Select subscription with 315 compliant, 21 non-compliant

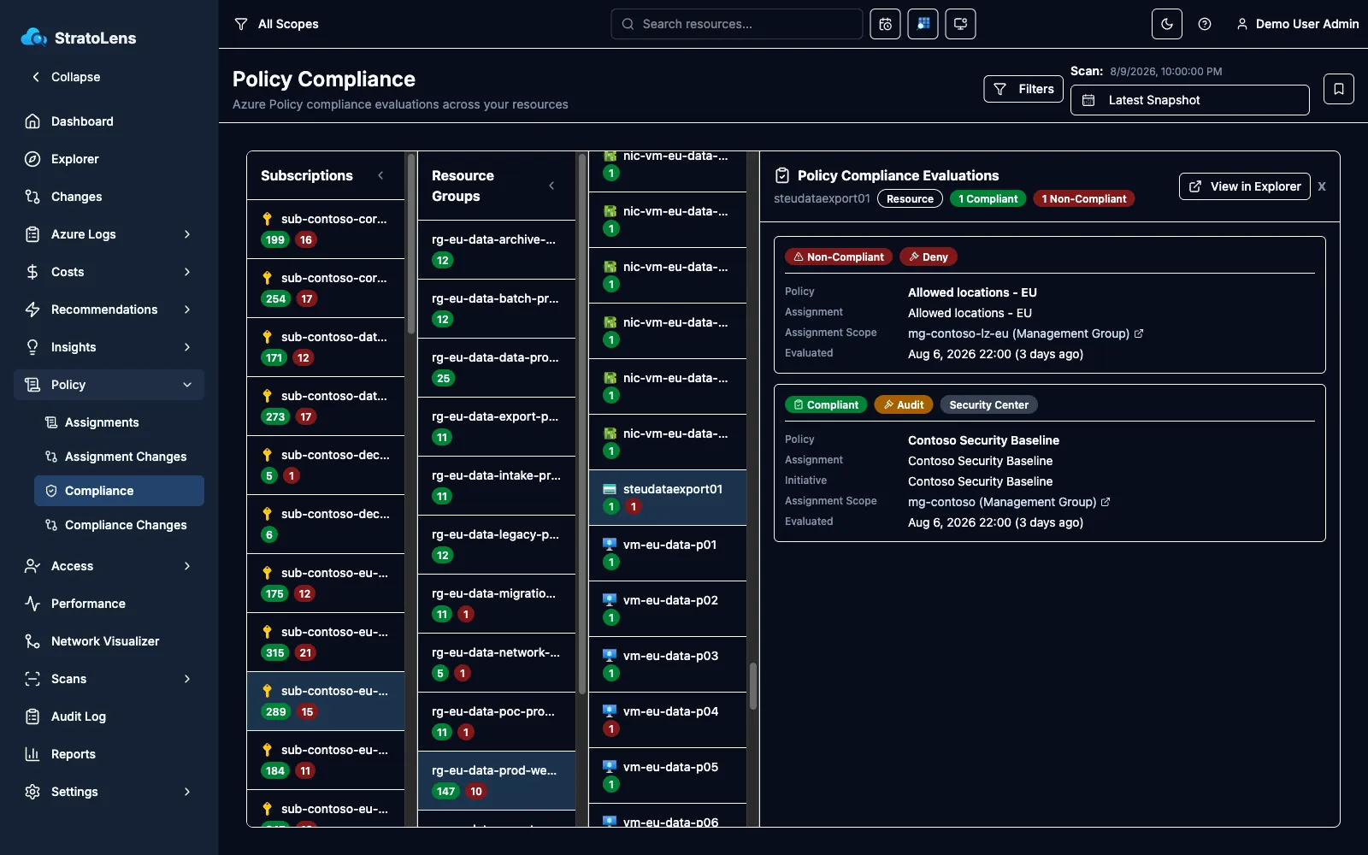tap(326, 642)
